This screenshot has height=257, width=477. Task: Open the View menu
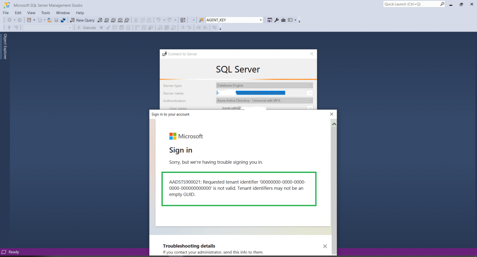pyautogui.click(x=31, y=13)
